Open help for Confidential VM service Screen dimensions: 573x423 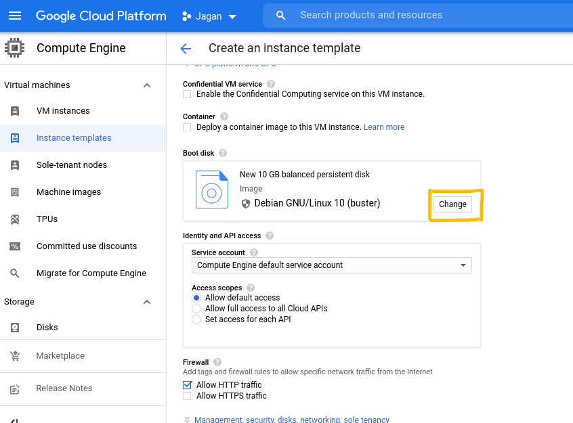coord(271,84)
